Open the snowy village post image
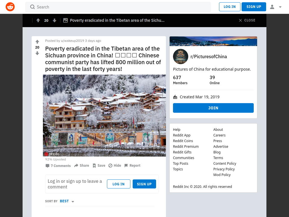Viewport: 289px width, 217px height. click(x=104, y=115)
